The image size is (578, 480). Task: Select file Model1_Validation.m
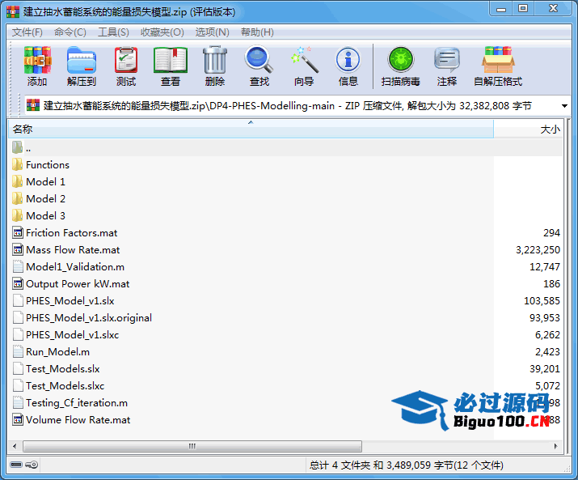coord(75,266)
